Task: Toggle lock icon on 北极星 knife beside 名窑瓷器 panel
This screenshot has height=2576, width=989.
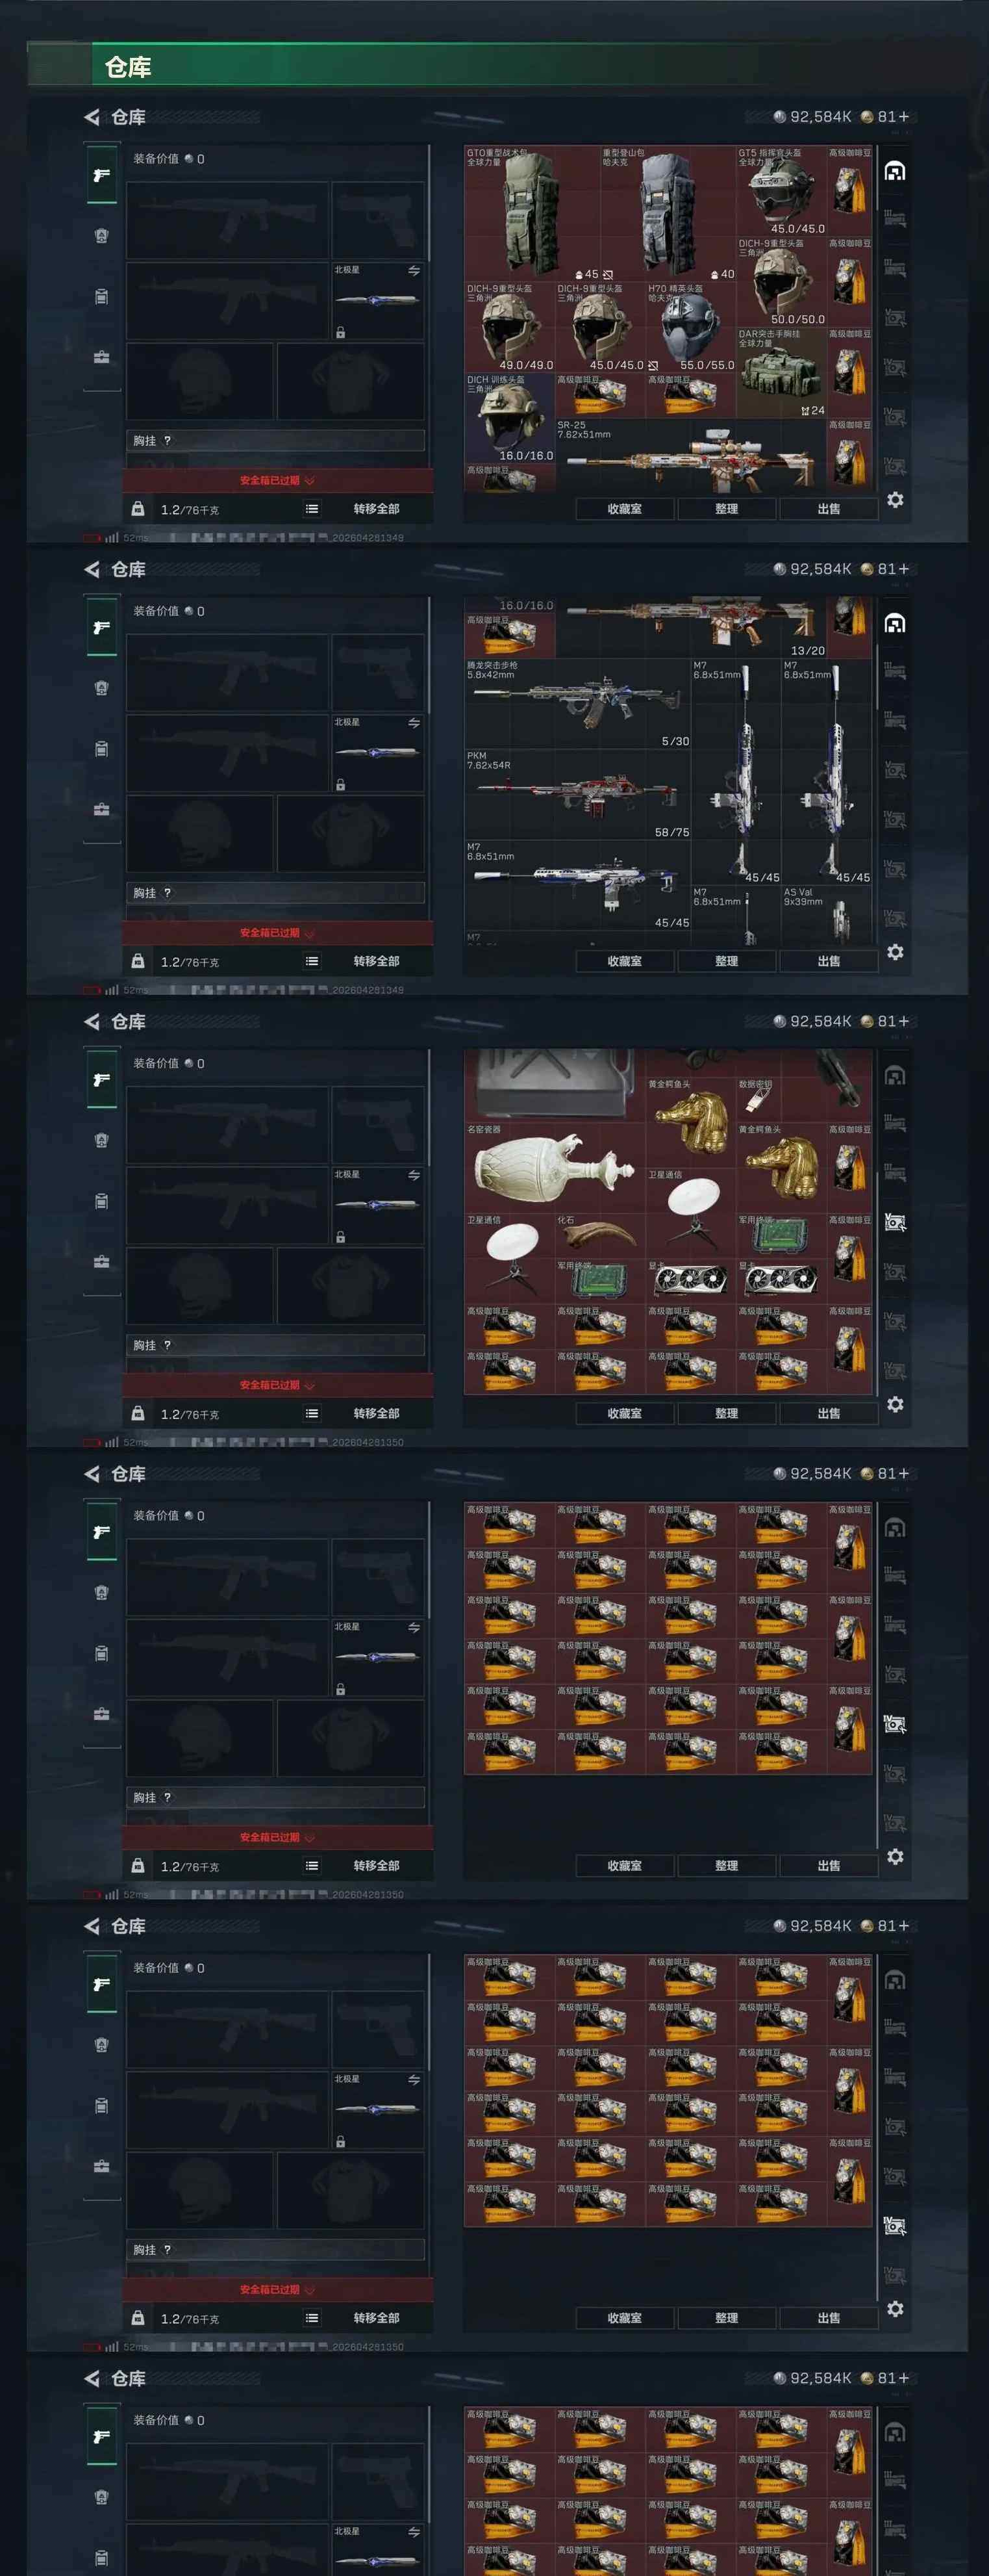Action: (x=341, y=1237)
